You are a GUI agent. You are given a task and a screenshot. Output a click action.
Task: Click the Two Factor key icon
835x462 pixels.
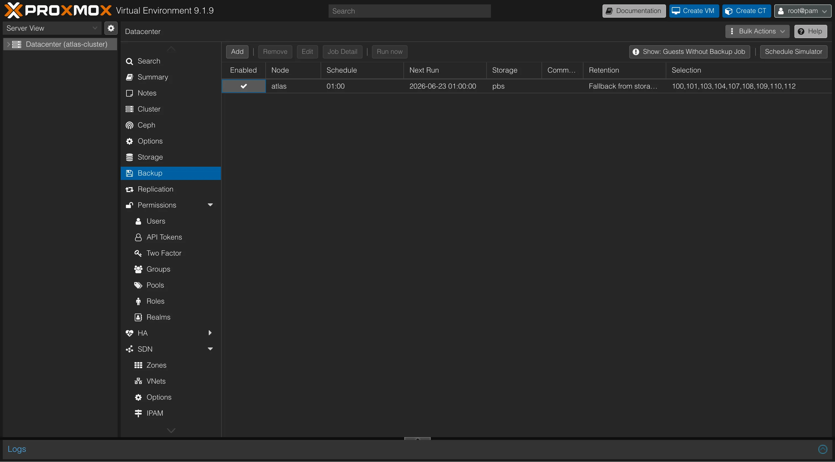[x=138, y=253]
